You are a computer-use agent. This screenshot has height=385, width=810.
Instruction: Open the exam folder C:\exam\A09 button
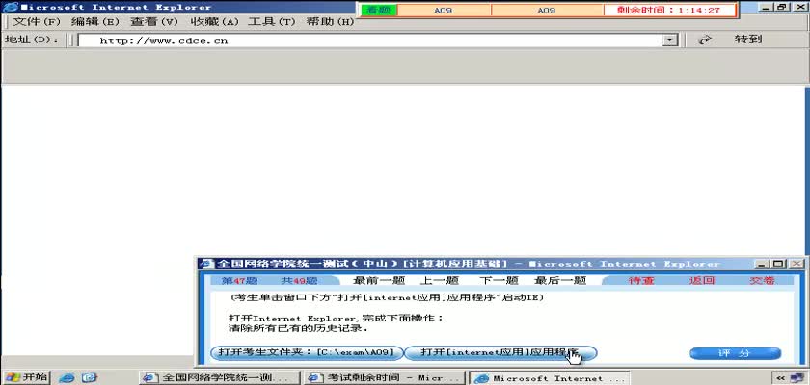[307, 353]
